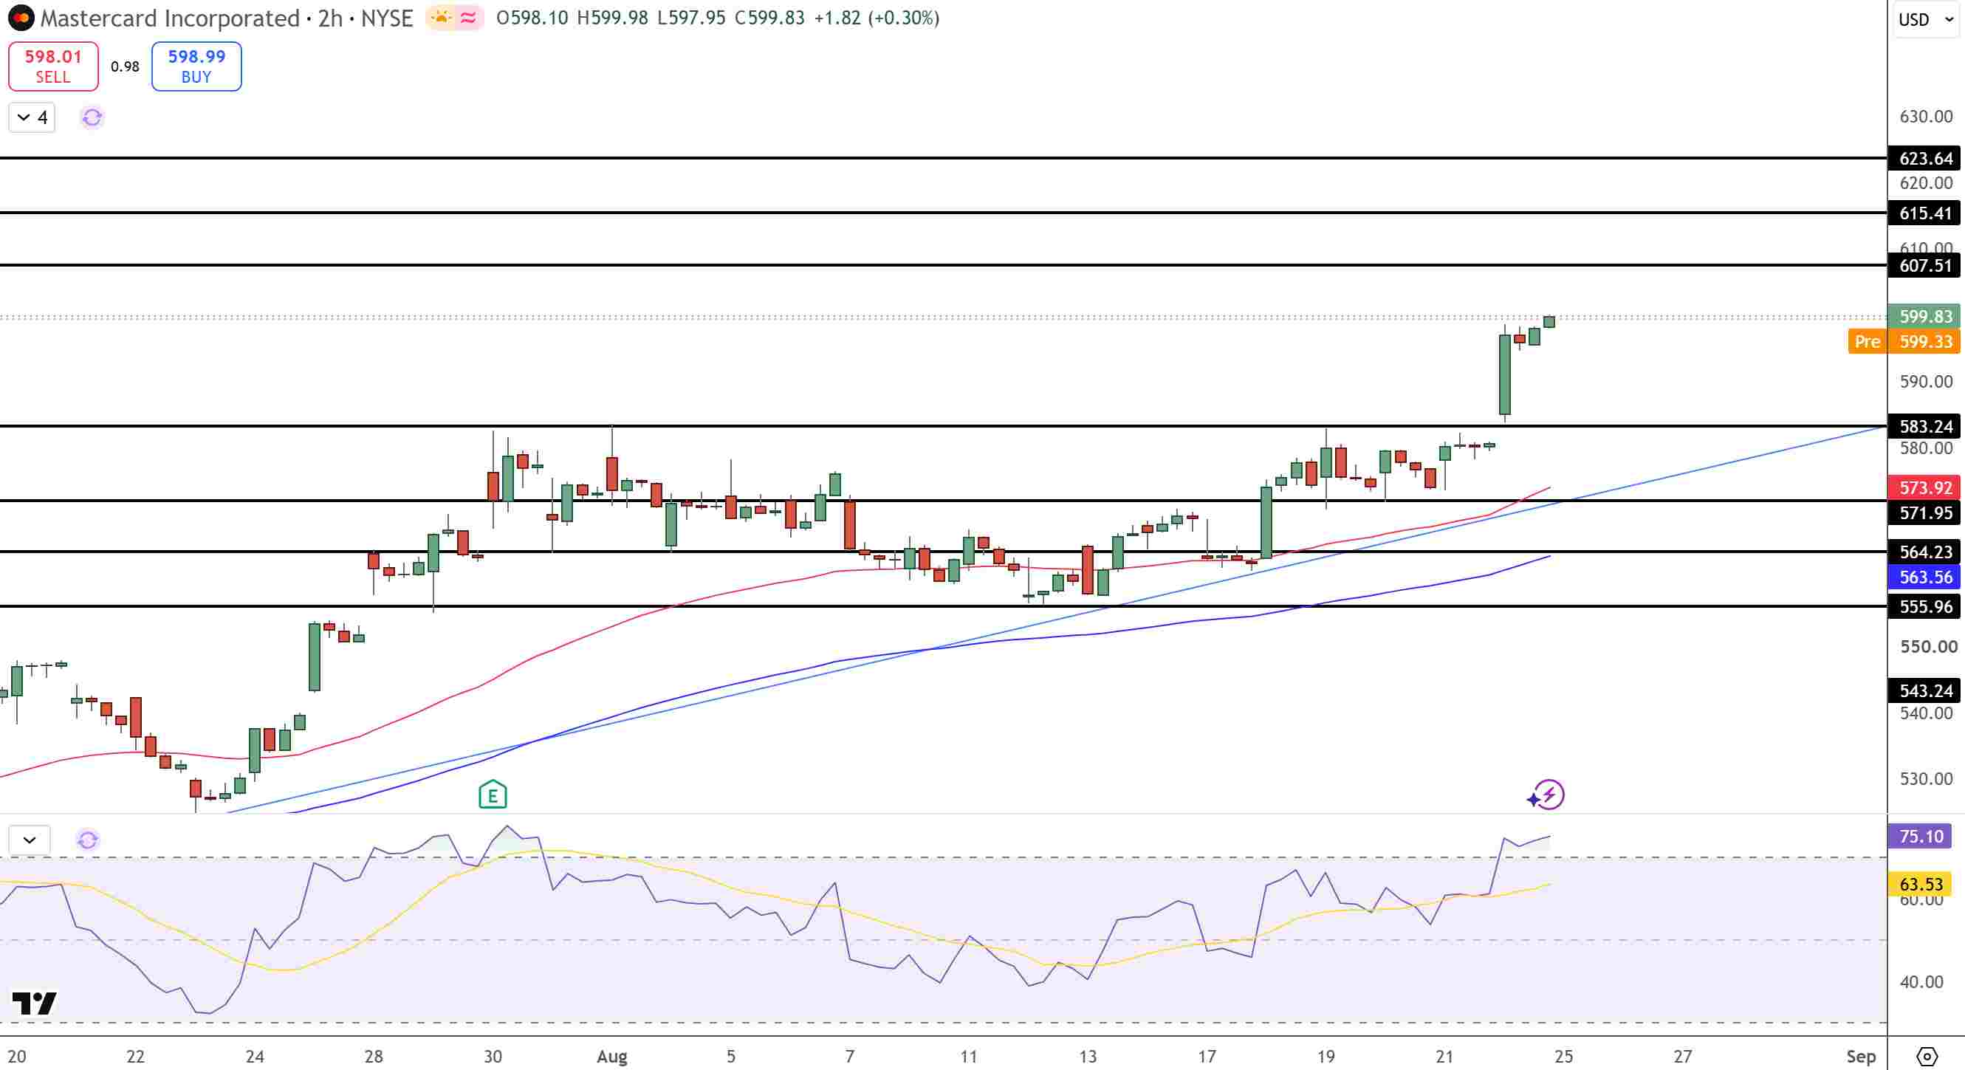Click the purple refresh icon below SELL

coord(92,117)
